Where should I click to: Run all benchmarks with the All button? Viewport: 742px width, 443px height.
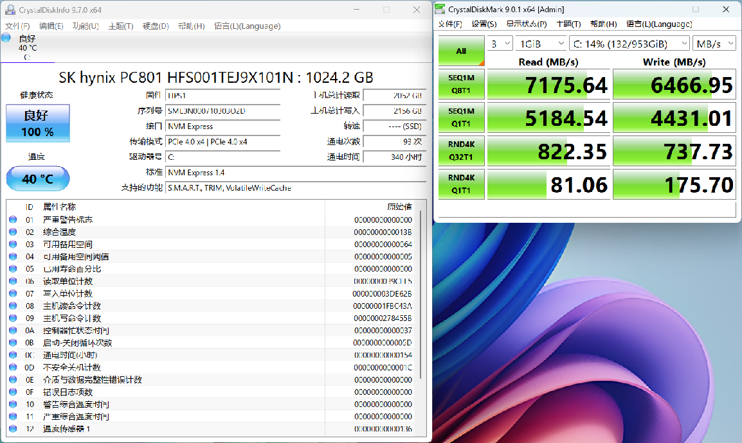462,51
